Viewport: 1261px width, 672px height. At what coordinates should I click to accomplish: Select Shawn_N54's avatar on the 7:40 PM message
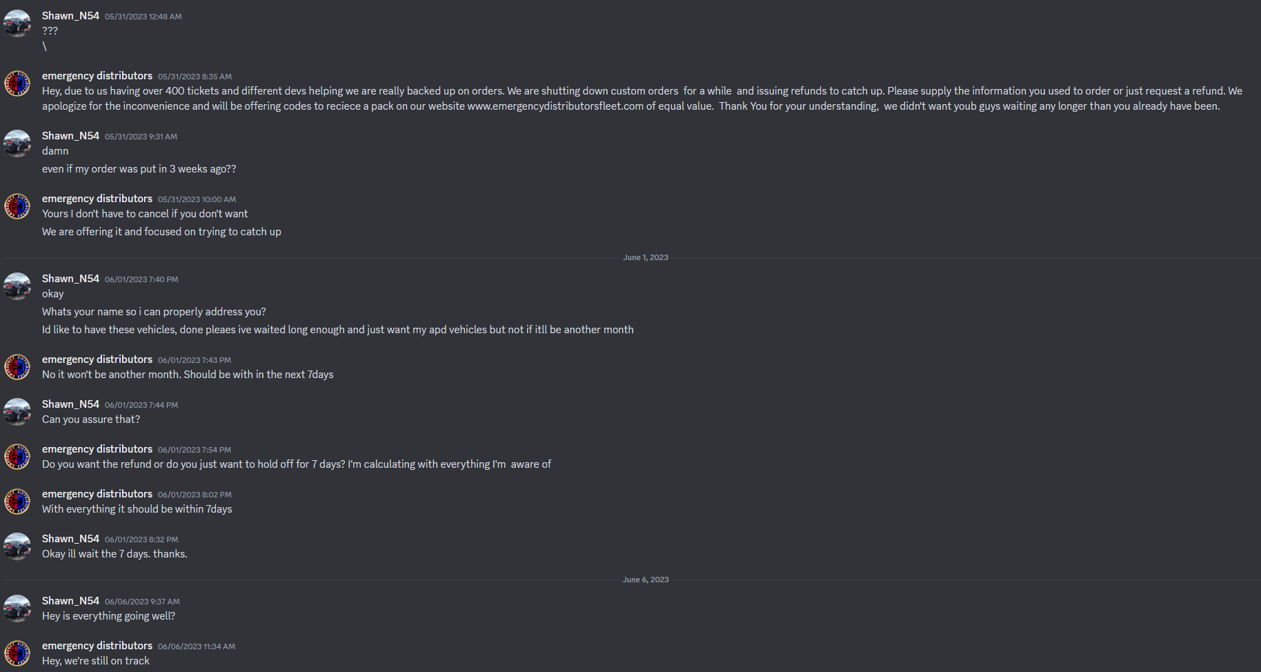click(x=17, y=286)
